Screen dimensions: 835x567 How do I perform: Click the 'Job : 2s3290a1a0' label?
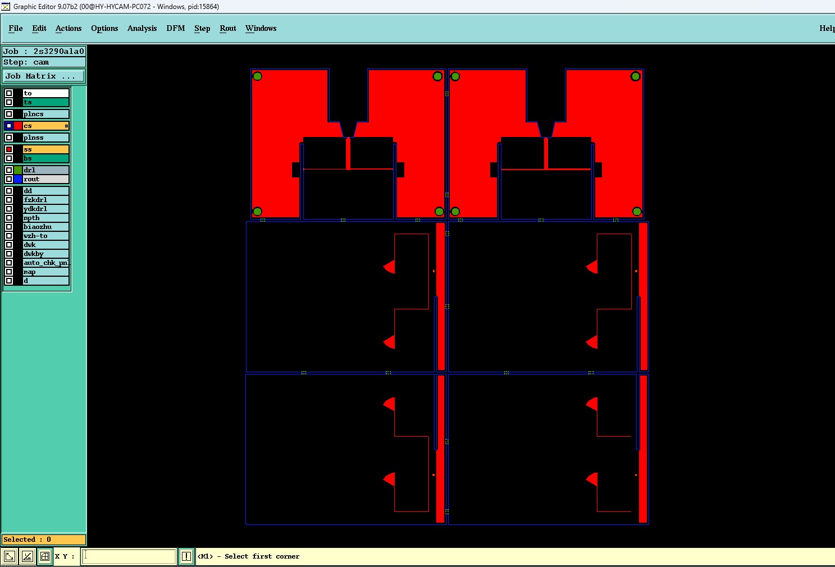(x=44, y=51)
